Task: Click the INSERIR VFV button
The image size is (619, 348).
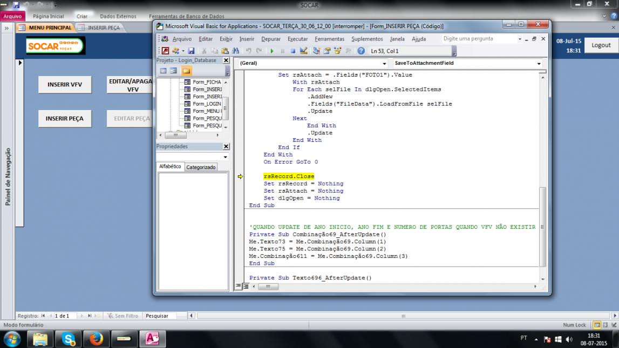Action: click(65, 84)
